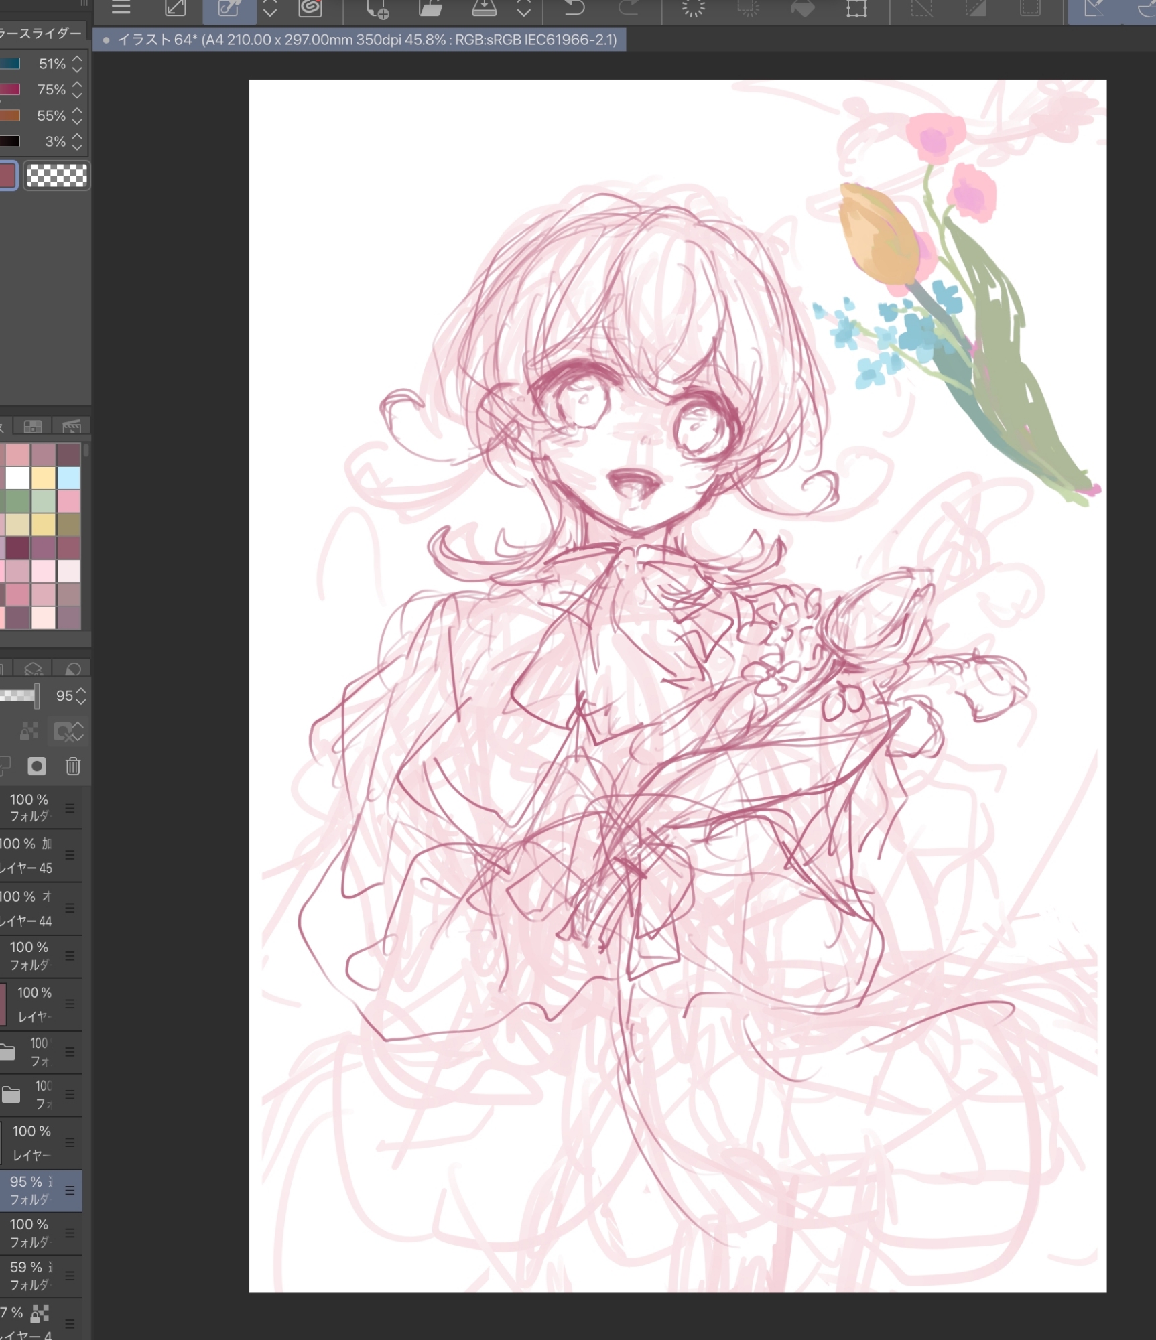Screen dimensions: 1156x1340
Task: Open file using the folder icon
Action: tap(430, 8)
